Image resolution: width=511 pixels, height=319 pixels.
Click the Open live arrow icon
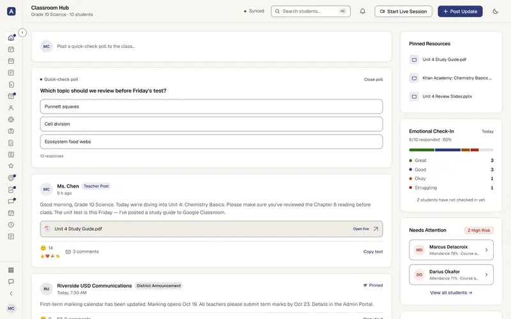click(376, 229)
